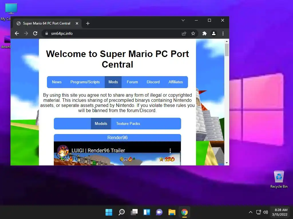Image resolution: width=293 pixels, height=219 pixels.
Task: Switch to the Models sub-tab
Action: coord(101,124)
